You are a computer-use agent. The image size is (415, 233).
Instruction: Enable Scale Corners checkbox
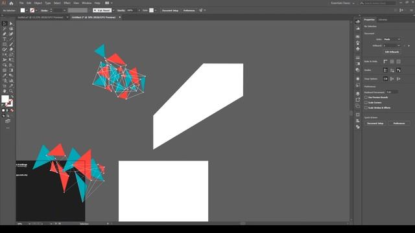(366, 102)
